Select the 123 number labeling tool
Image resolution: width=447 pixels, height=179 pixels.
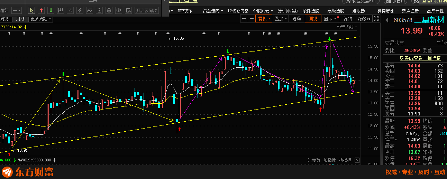coord(61,10)
